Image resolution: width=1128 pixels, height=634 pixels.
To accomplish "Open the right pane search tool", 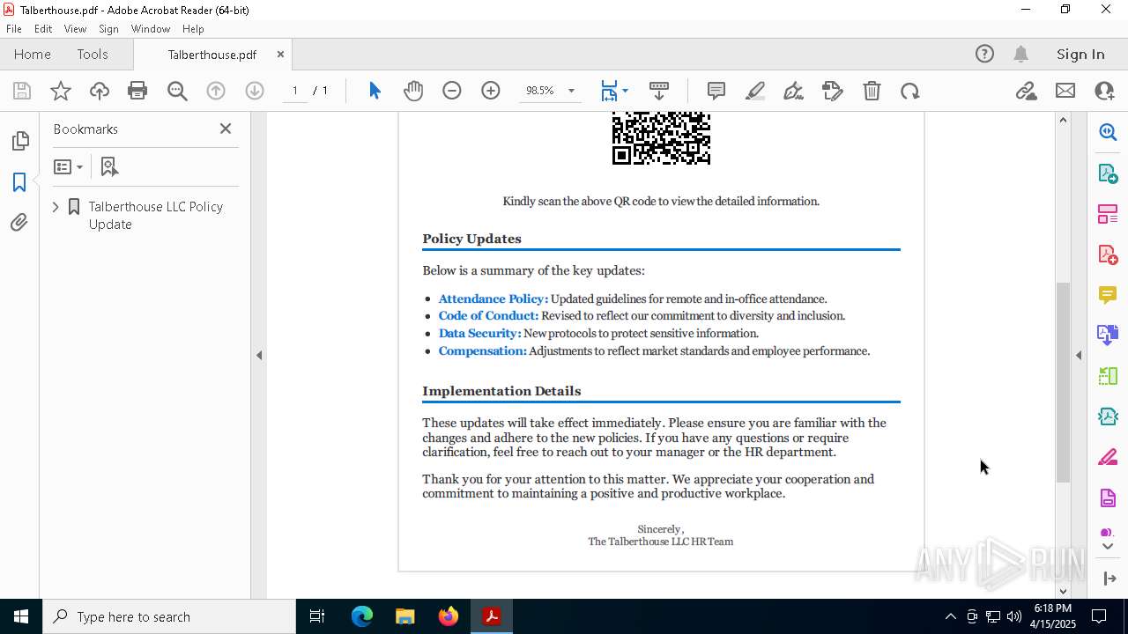I will tap(1108, 132).
